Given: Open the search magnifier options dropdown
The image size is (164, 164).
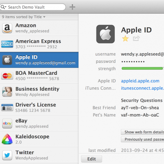Looking at the screenshot, I should pyautogui.click(x=3, y=7).
